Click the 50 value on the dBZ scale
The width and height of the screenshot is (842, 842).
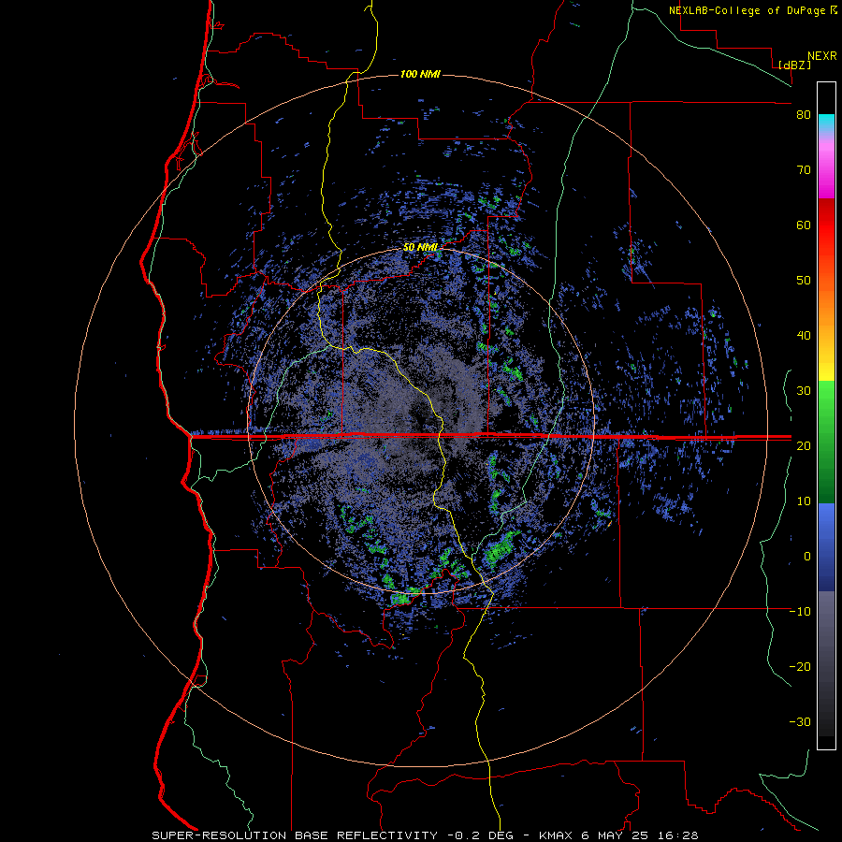point(804,281)
